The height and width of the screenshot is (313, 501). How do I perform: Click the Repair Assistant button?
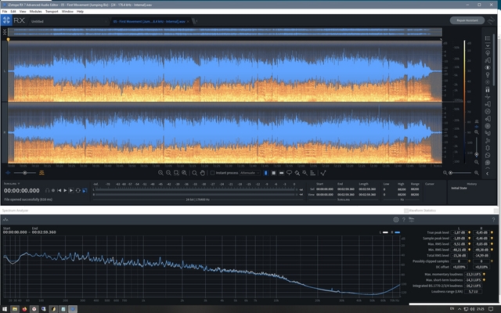467,20
